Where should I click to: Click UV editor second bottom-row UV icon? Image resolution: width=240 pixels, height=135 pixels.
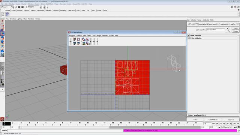tap(78, 43)
